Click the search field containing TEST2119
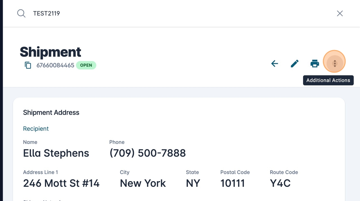This screenshot has width=360, height=201. pos(161,13)
